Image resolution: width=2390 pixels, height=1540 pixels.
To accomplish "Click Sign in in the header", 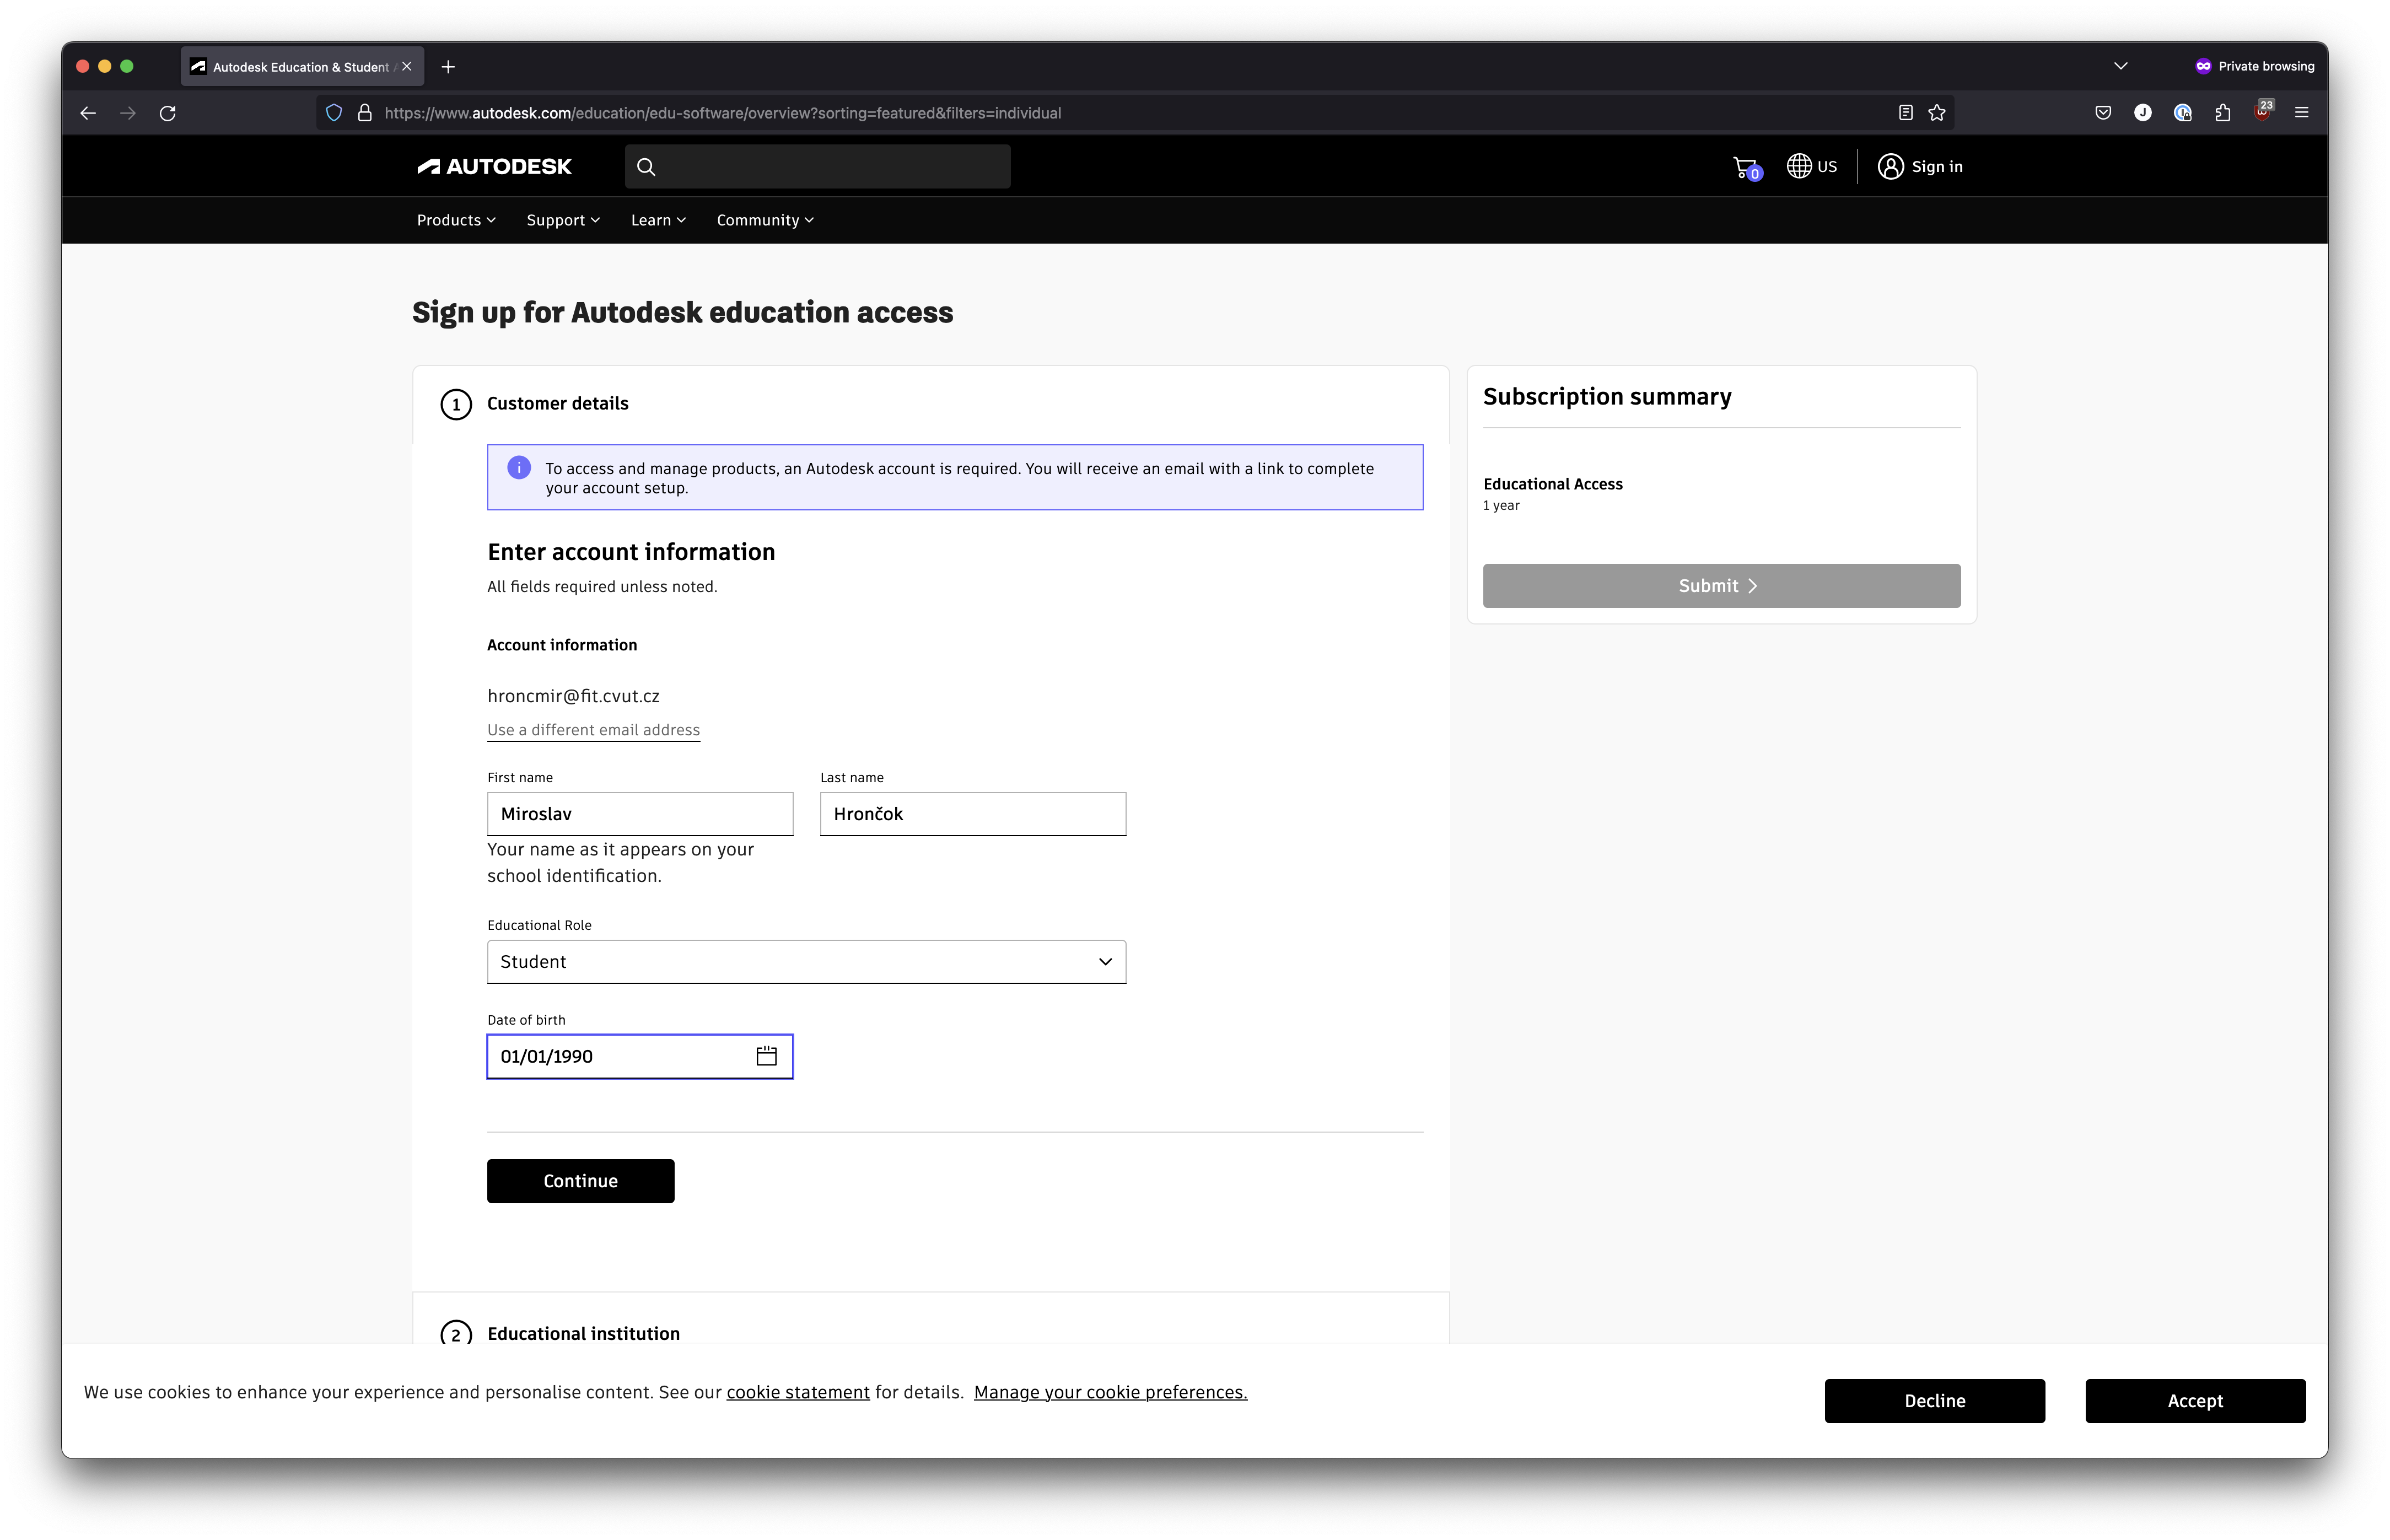I will pos(1920,166).
